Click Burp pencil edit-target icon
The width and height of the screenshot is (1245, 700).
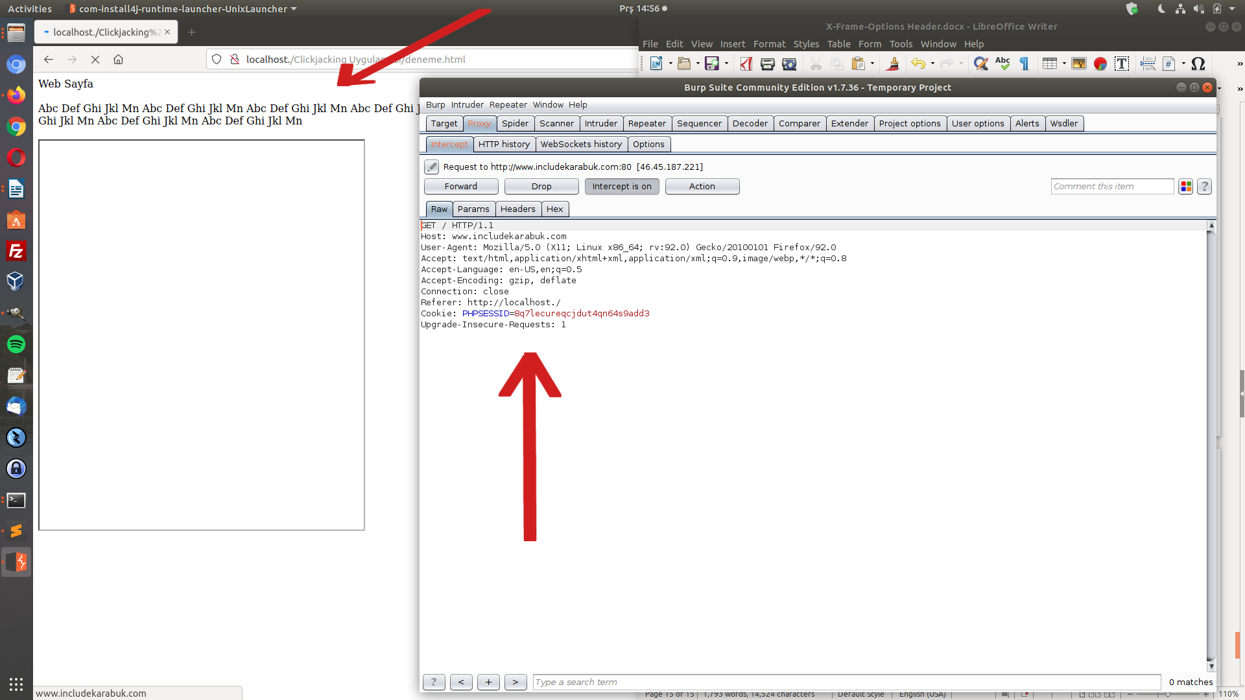coord(431,167)
